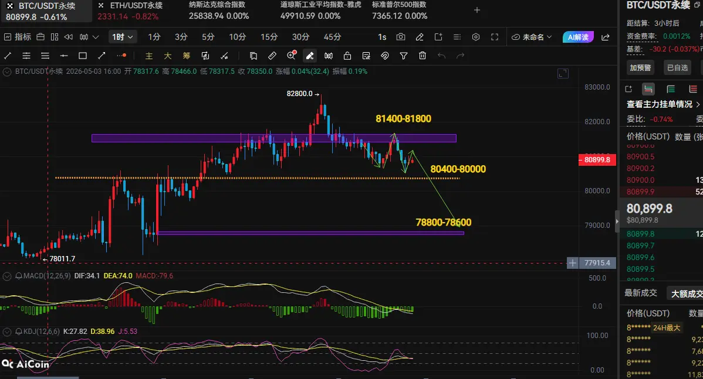Toggle the magnet snap icon
The width and height of the screenshot is (703, 379).
[385, 56]
